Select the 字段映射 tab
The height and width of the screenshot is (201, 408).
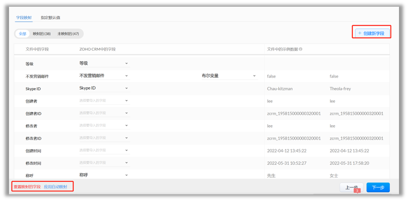point(24,18)
